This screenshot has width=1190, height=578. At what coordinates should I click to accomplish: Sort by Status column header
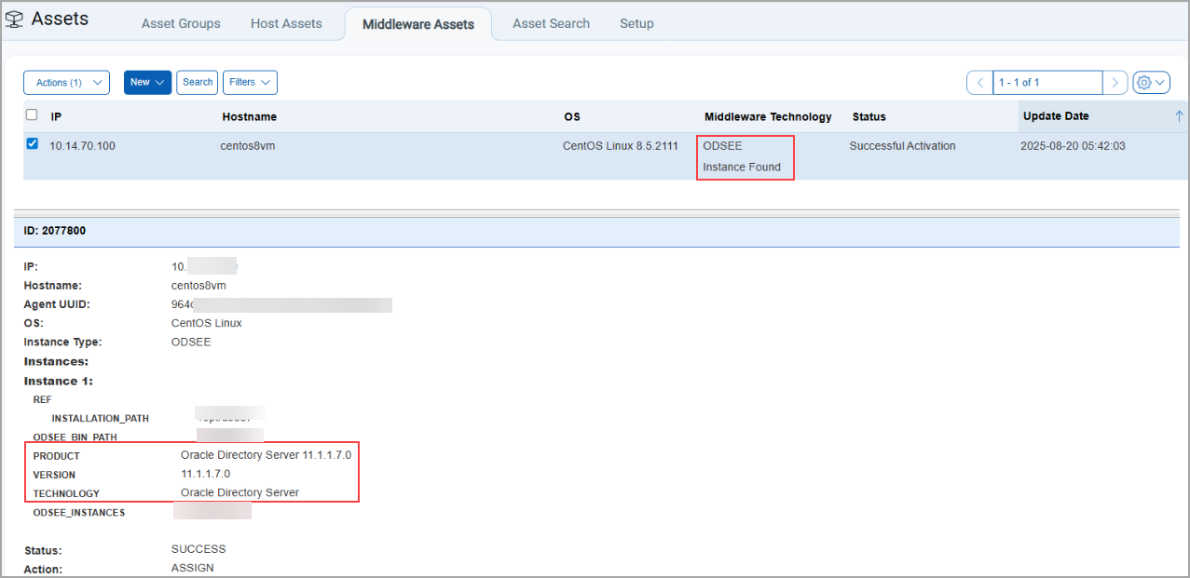[x=869, y=117]
